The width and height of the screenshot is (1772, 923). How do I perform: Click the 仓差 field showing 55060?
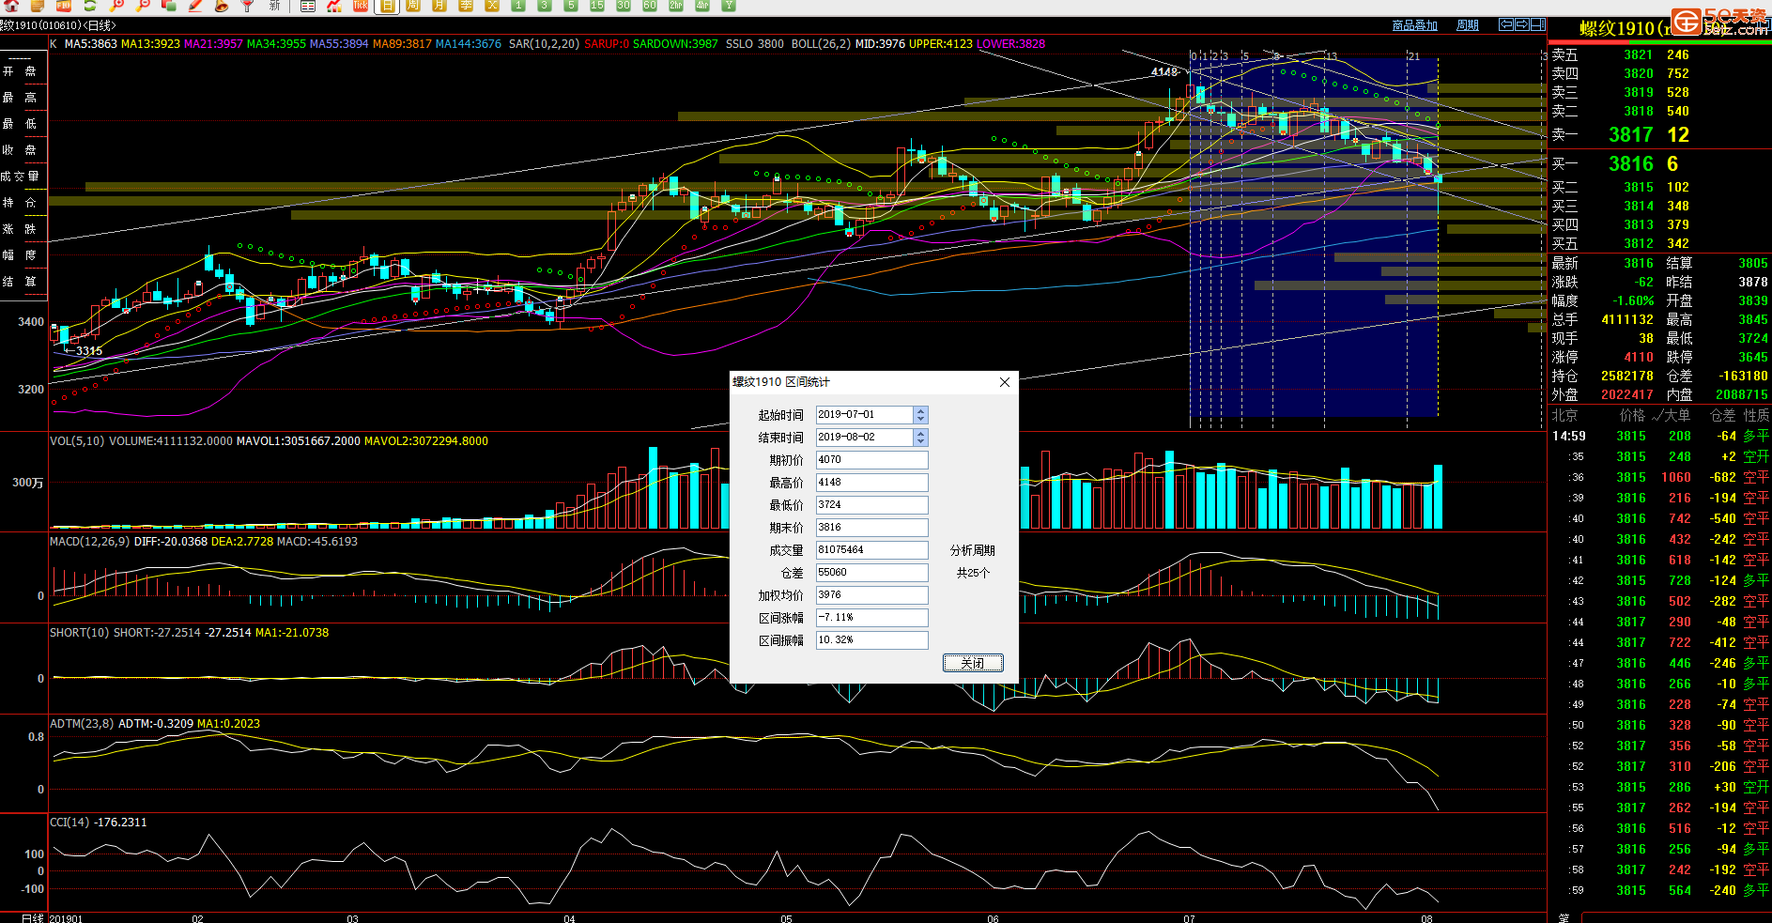[871, 572]
